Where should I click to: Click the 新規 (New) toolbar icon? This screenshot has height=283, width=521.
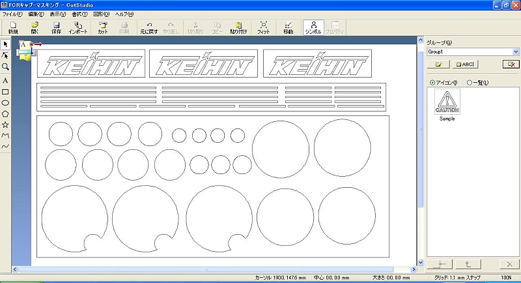13,27
